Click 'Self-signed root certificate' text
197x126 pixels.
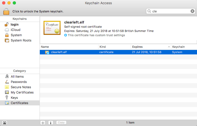(83, 27)
